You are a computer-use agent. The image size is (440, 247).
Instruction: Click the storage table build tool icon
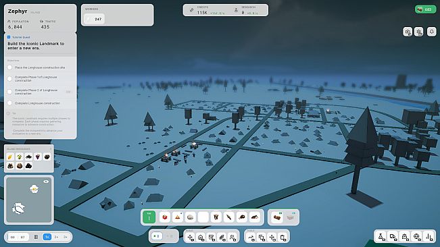212,238
